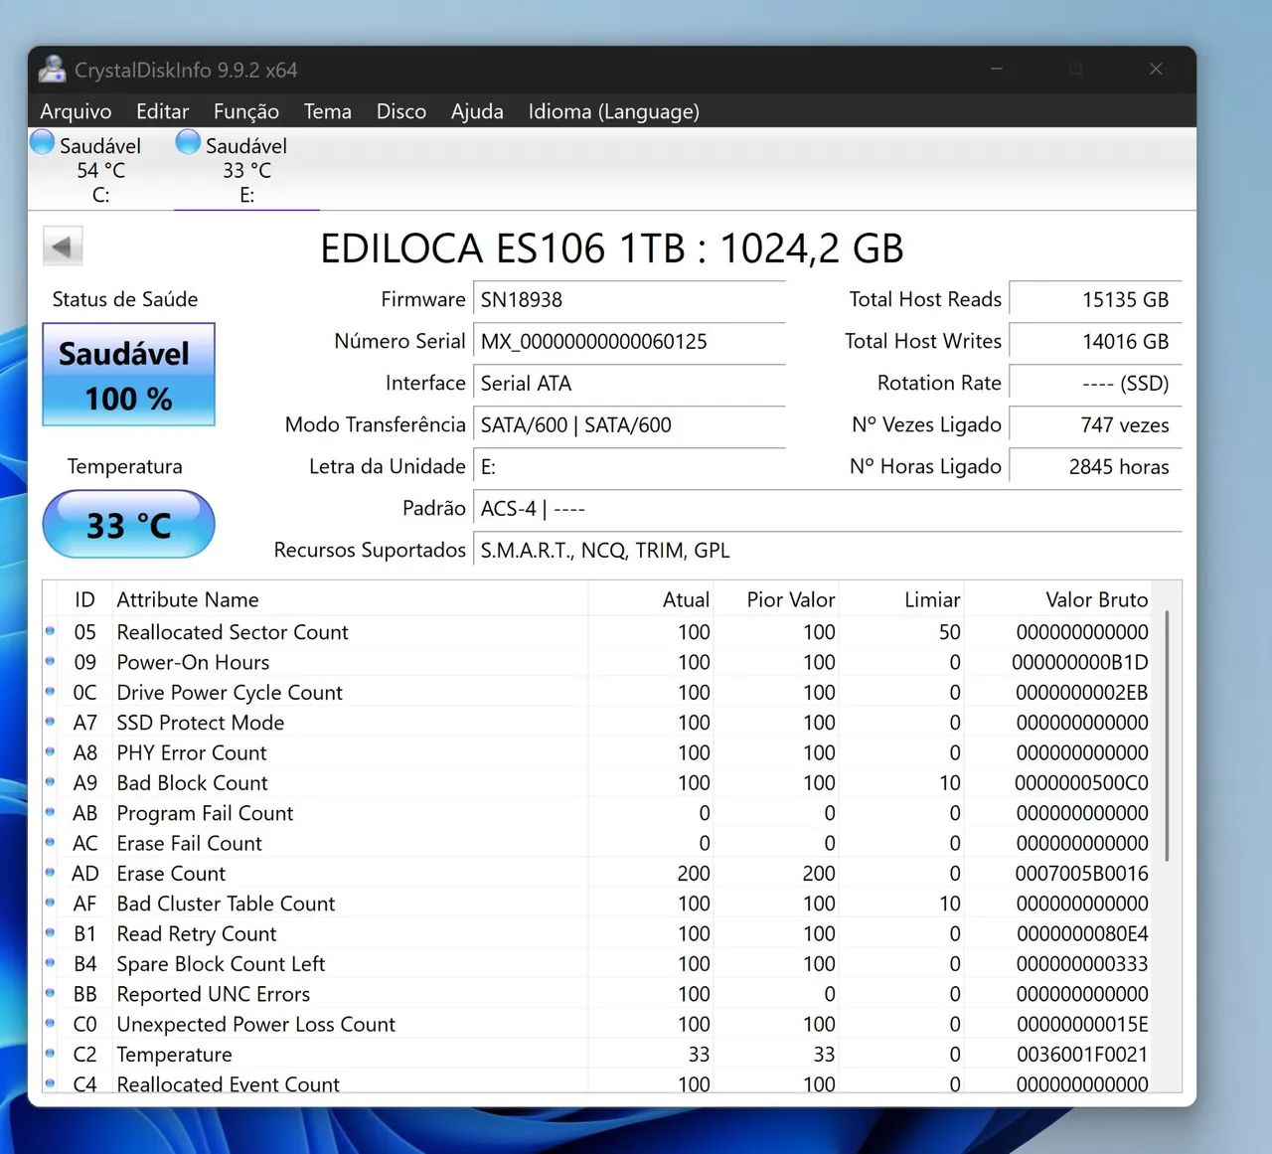This screenshot has width=1272, height=1154.
Task: Click the status dot for Bad Cluster Table Count
Action: click(x=50, y=902)
